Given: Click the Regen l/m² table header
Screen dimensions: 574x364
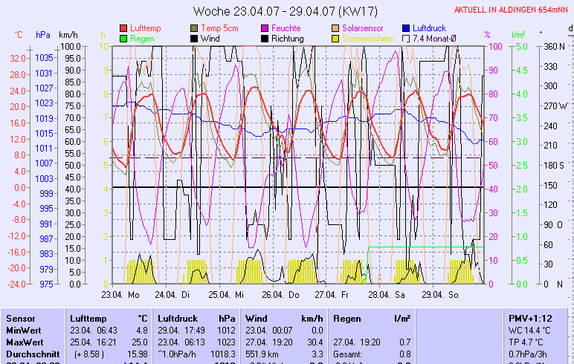Looking at the screenshot, I should 370,318.
